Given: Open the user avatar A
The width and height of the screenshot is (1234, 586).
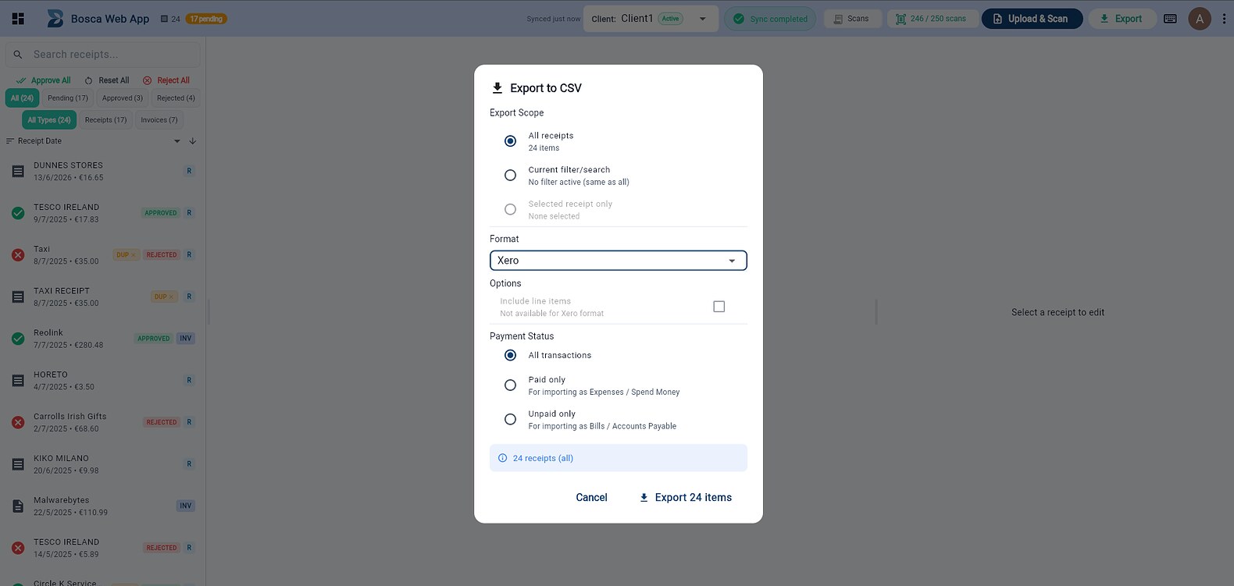Looking at the screenshot, I should (x=1200, y=19).
